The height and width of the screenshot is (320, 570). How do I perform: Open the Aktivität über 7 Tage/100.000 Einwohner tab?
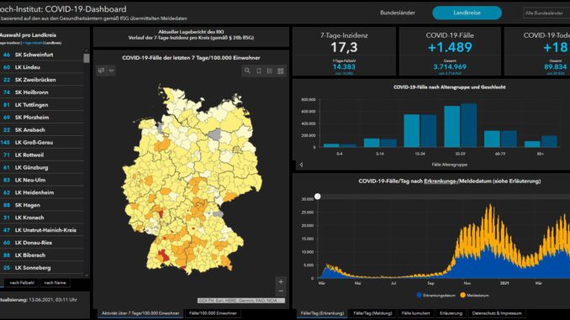pos(140,313)
